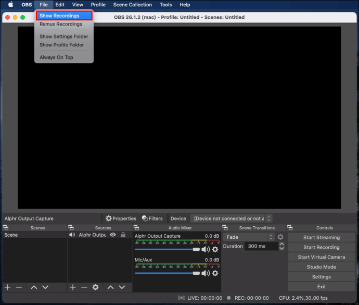Toggle lock on Alphr Outpu source

(123, 235)
